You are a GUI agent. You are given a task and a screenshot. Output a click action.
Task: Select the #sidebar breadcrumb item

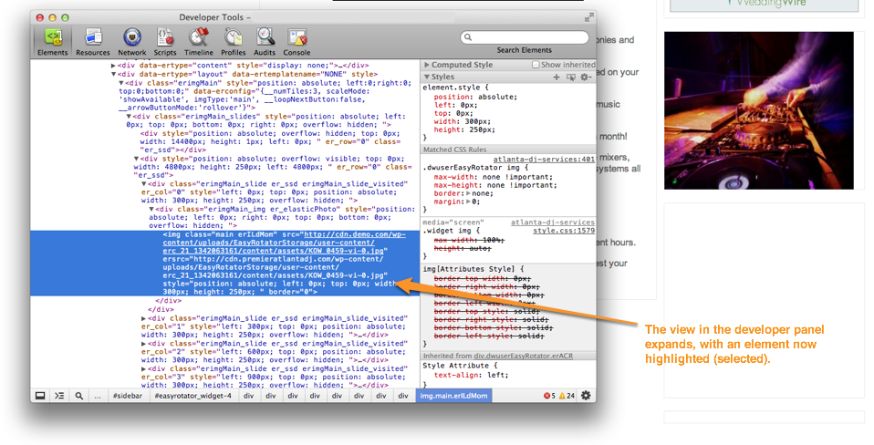point(125,396)
